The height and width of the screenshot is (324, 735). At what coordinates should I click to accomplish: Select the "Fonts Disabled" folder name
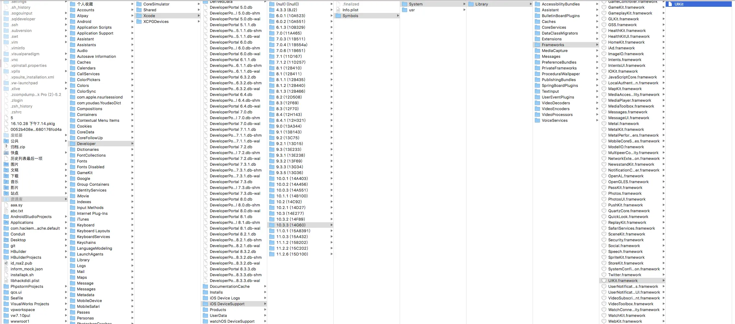[91, 167]
